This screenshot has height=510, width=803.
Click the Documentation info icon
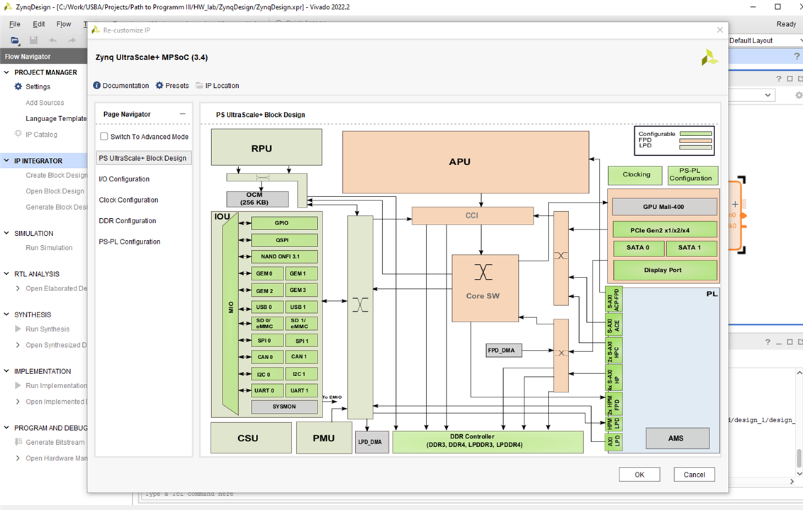[97, 86]
